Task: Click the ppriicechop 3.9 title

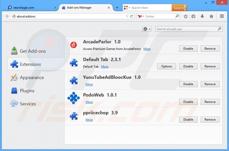Action: (100, 113)
